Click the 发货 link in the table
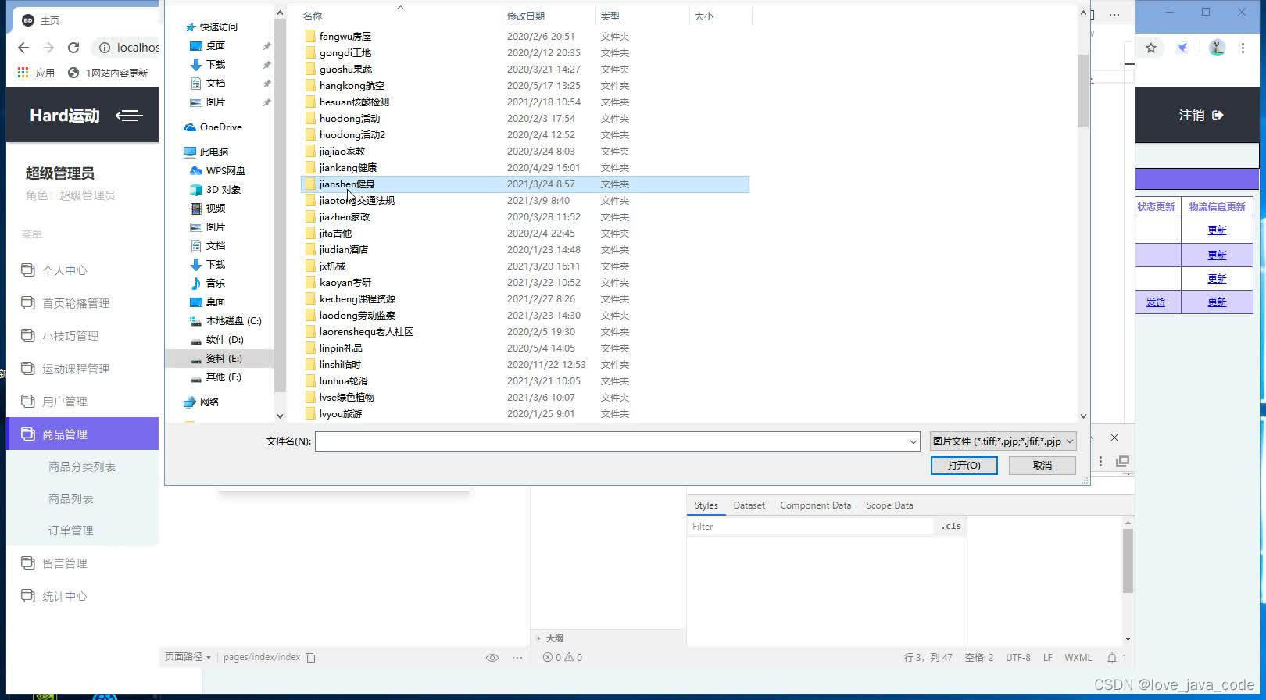 pyautogui.click(x=1156, y=302)
